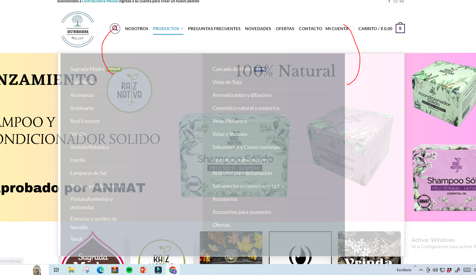The image size is (476, 275).
Task: Switch to Chrome in the taskbar
Action: [173, 270]
